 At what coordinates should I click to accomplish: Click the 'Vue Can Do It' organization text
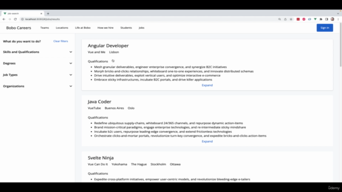tap(98, 164)
